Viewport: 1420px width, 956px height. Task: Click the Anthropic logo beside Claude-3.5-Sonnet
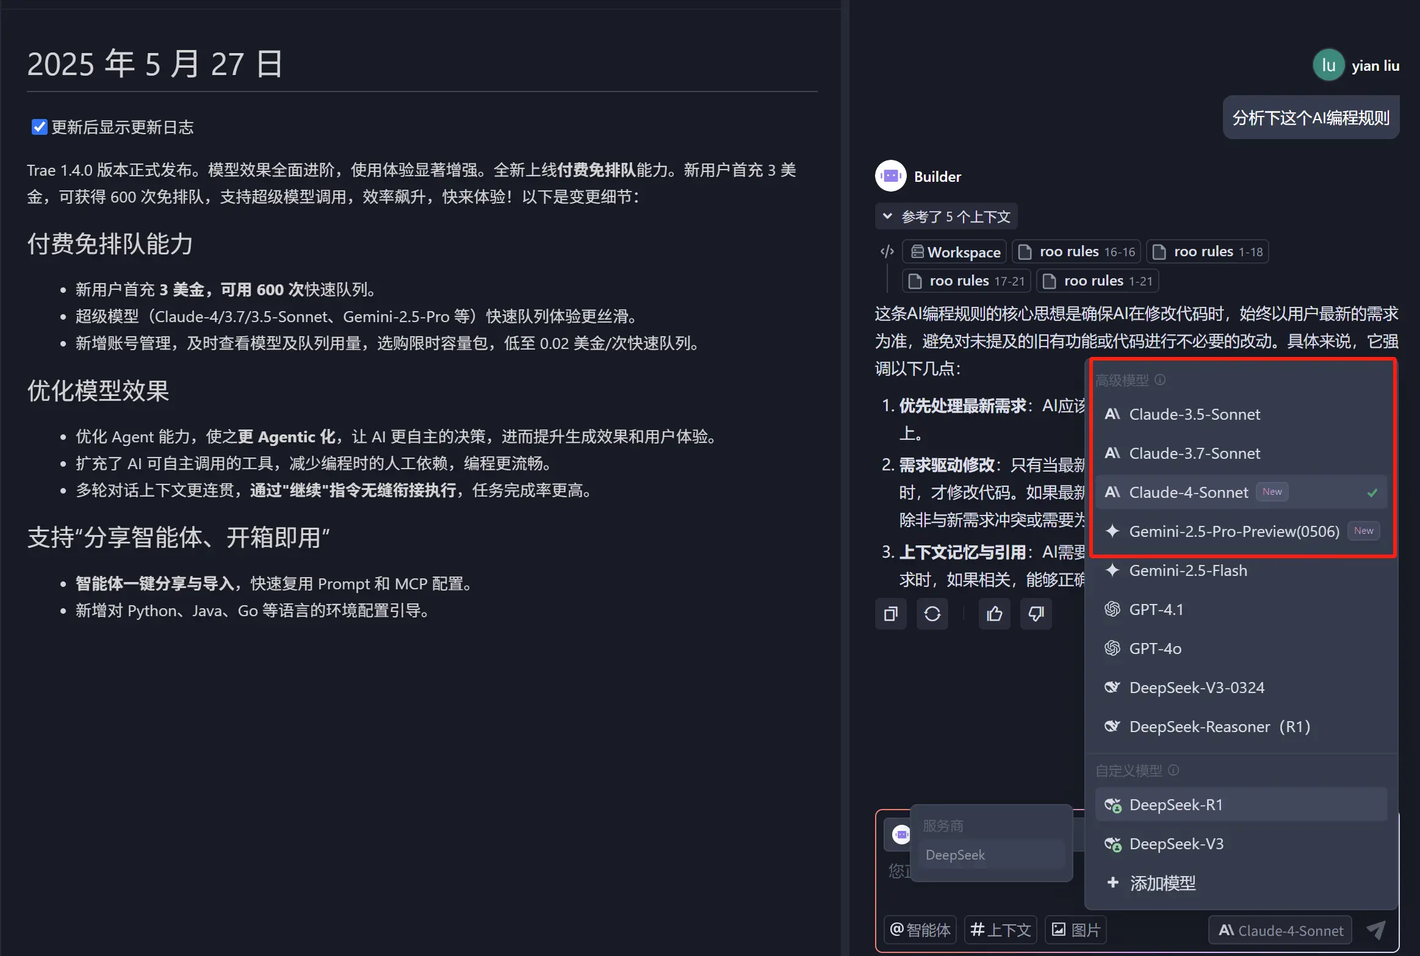click(1112, 414)
